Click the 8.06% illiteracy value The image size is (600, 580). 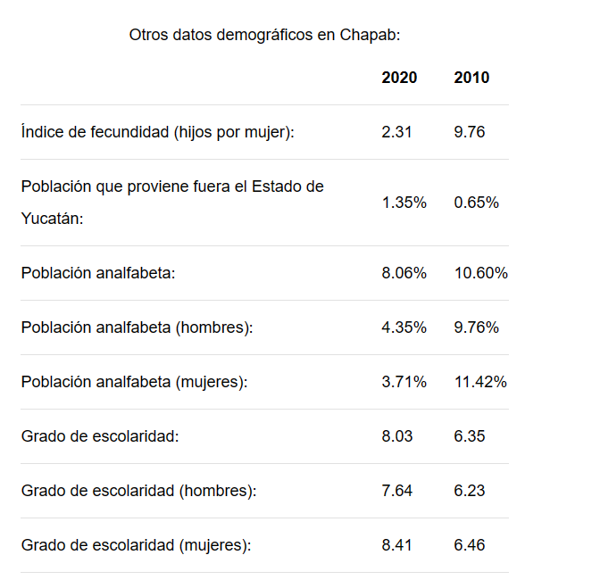pyautogui.click(x=404, y=273)
